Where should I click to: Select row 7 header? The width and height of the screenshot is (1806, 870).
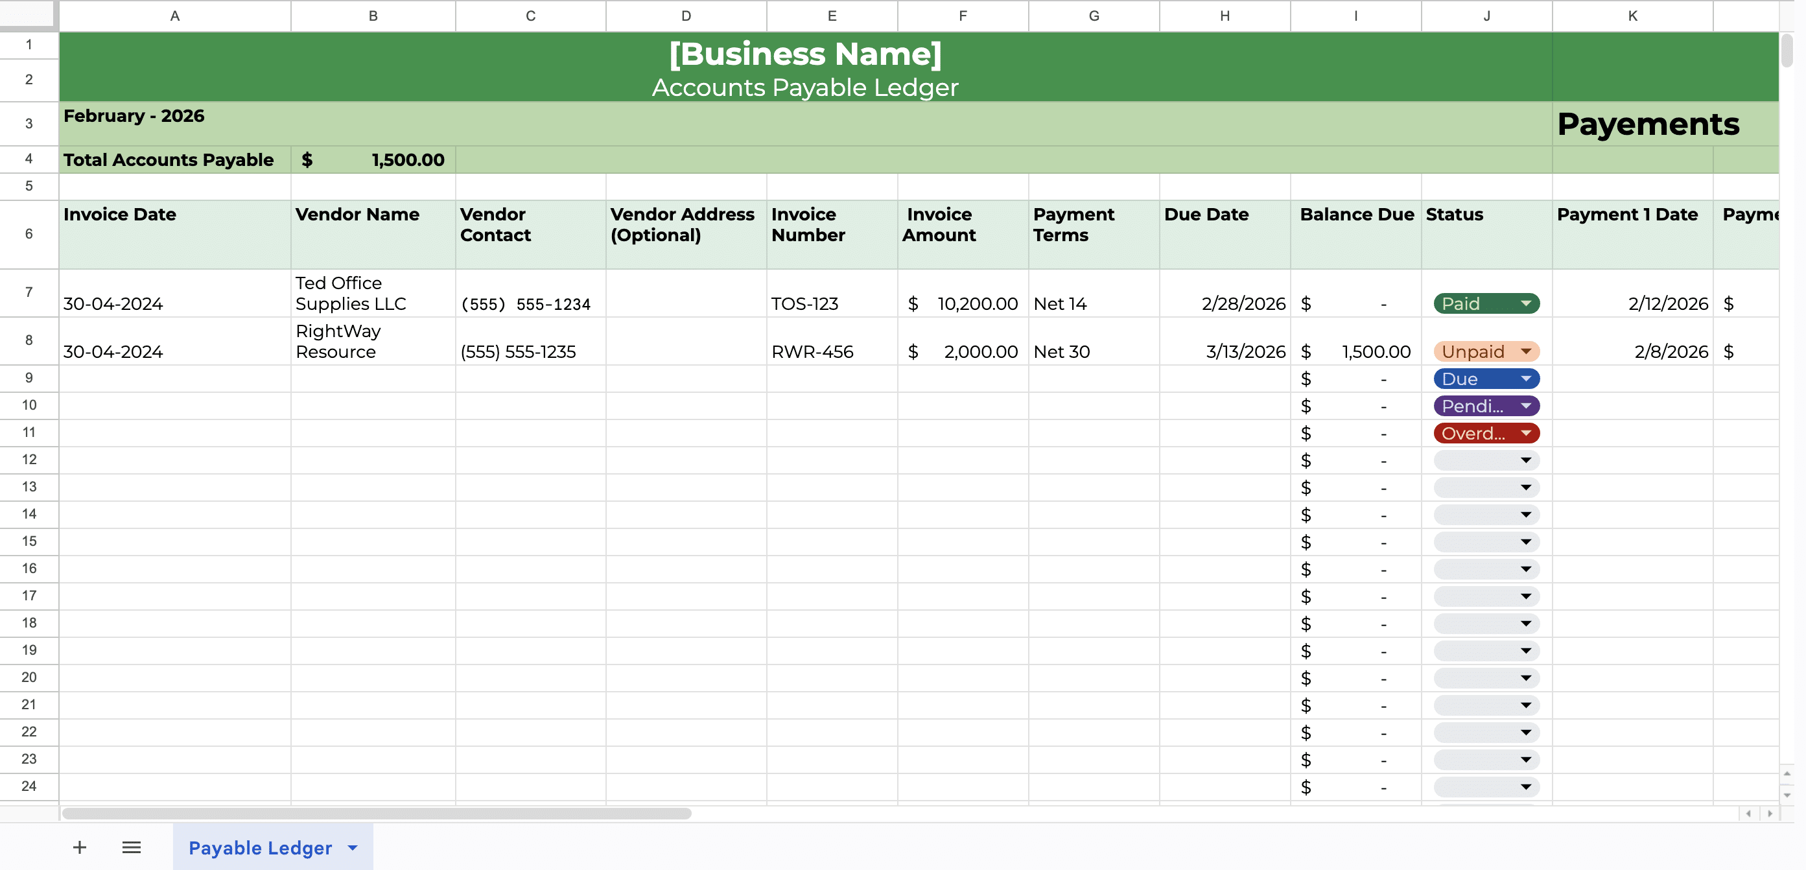point(29,293)
